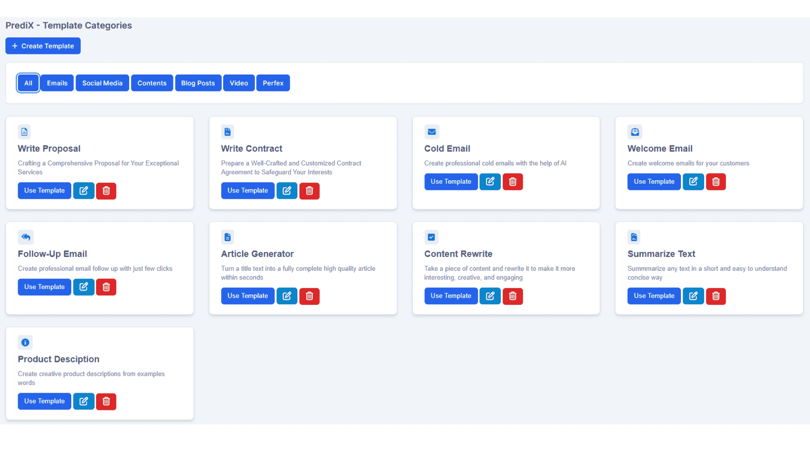Screen dimensions: 810x455
Task: Use the Content Rewrite template
Action: (x=451, y=296)
